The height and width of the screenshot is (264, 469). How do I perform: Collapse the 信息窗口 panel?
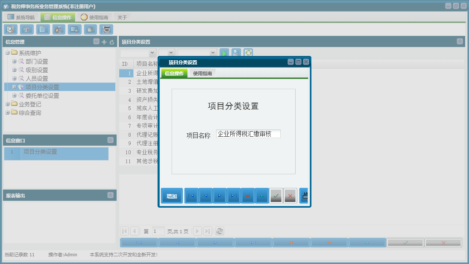(110, 140)
